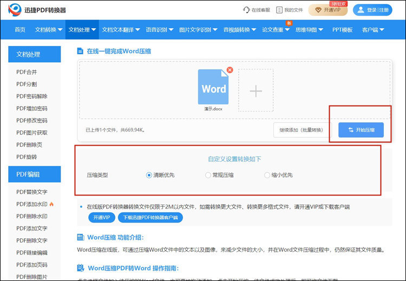This screenshot has height=281, width=406.
Task: Click the icon beside Word压缩PDF转Word 操作指南
Action: [81, 268]
